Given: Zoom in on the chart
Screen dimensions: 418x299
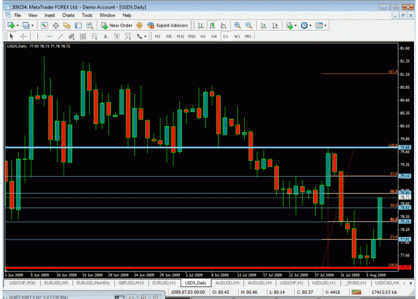Looking at the screenshot, I should [237, 25].
